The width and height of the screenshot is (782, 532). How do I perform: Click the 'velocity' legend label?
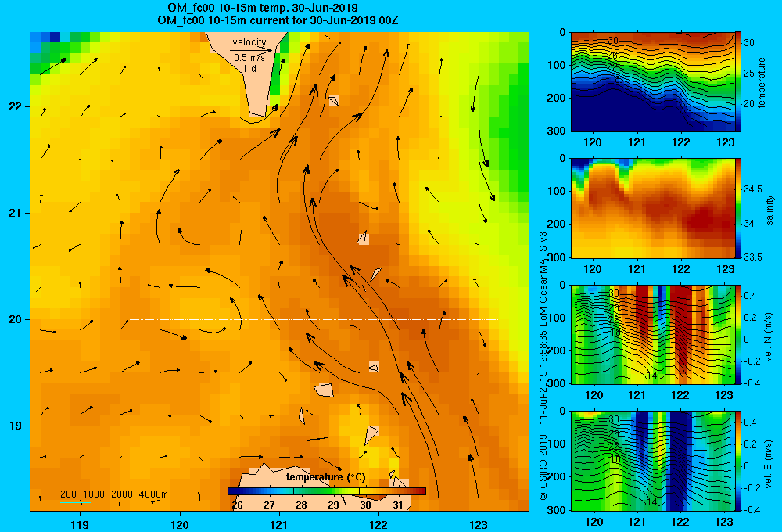[249, 42]
